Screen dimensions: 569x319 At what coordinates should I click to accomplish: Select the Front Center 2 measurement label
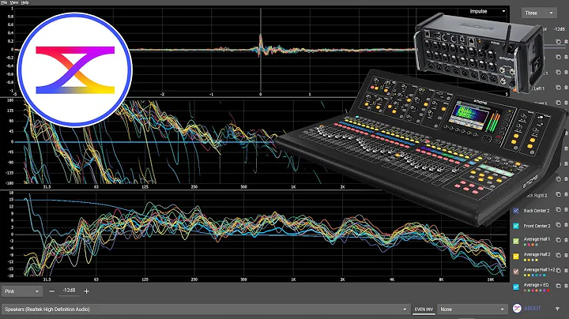[x=537, y=226]
